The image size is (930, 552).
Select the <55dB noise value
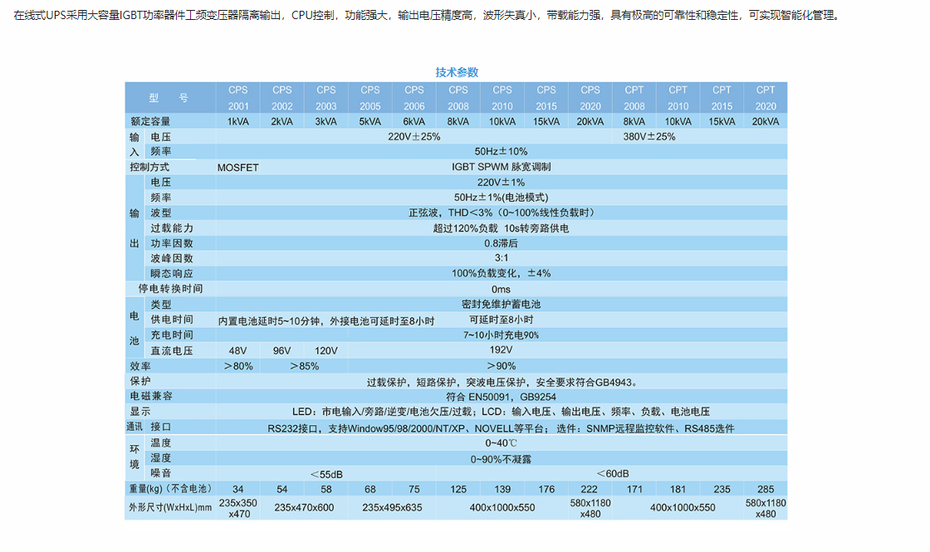click(326, 473)
